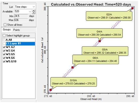Click the Min days value field
139x103 pixels.
pos(21,16)
